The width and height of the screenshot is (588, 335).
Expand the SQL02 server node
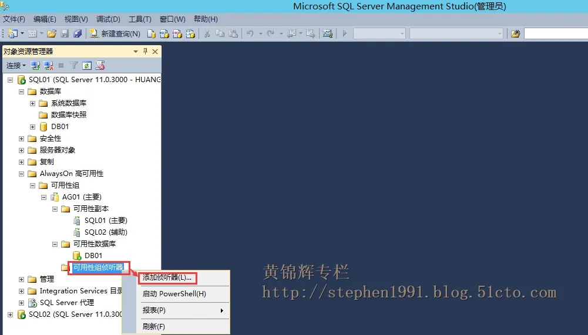[10, 314]
